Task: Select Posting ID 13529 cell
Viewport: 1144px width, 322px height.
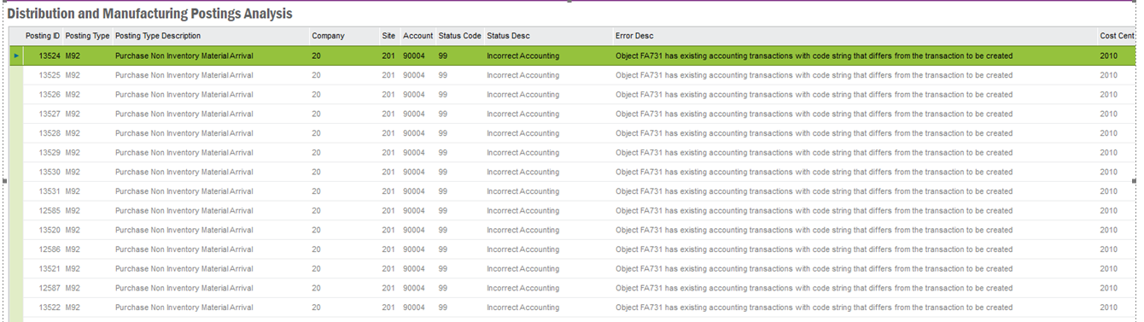Action: 50,153
